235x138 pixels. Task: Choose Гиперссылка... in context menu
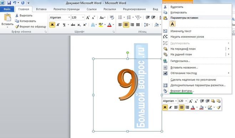tap(196, 61)
